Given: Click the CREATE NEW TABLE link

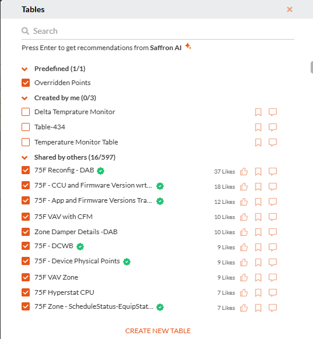Looking at the screenshot, I should [158, 331].
